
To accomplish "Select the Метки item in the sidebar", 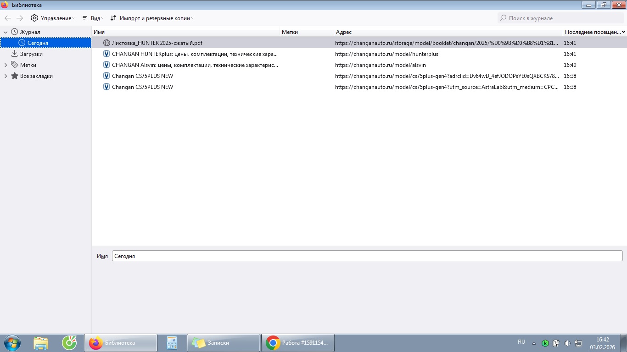I will click(x=28, y=65).
